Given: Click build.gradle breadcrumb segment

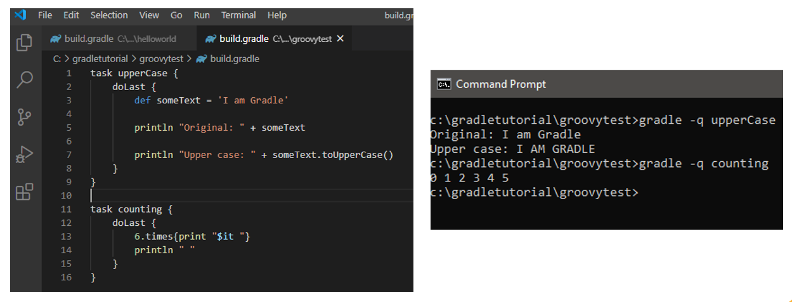Looking at the screenshot, I should coord(235,58).
